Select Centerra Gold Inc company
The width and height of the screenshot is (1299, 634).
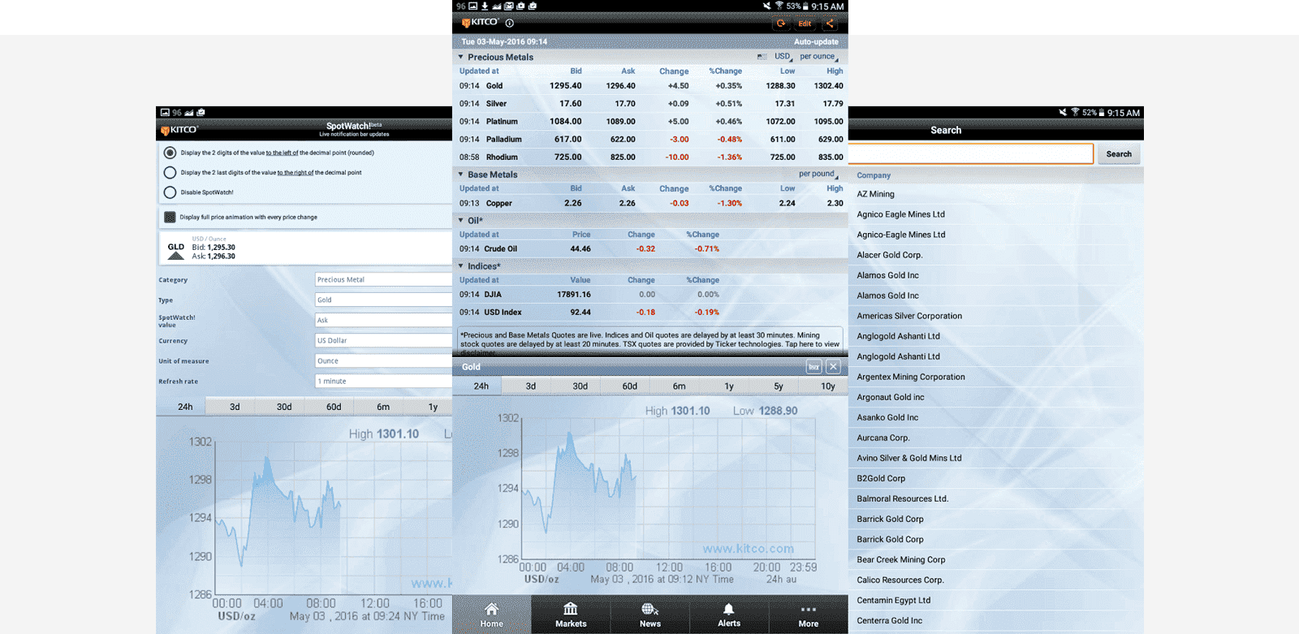click(996, 620)
